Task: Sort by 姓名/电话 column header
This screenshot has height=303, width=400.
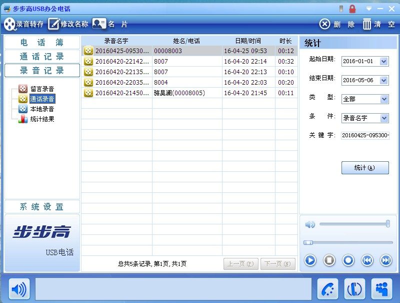Action: pos(187,41)
